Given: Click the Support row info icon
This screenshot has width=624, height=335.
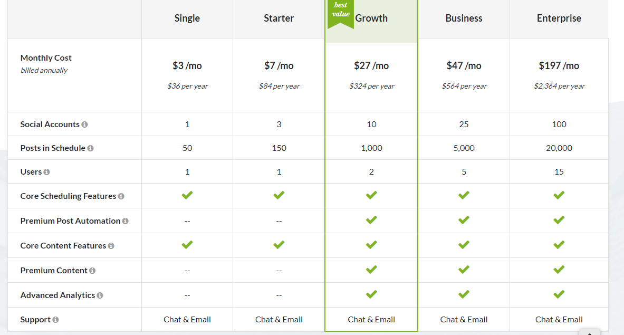Looking at the screenshot, I should 56,320.
